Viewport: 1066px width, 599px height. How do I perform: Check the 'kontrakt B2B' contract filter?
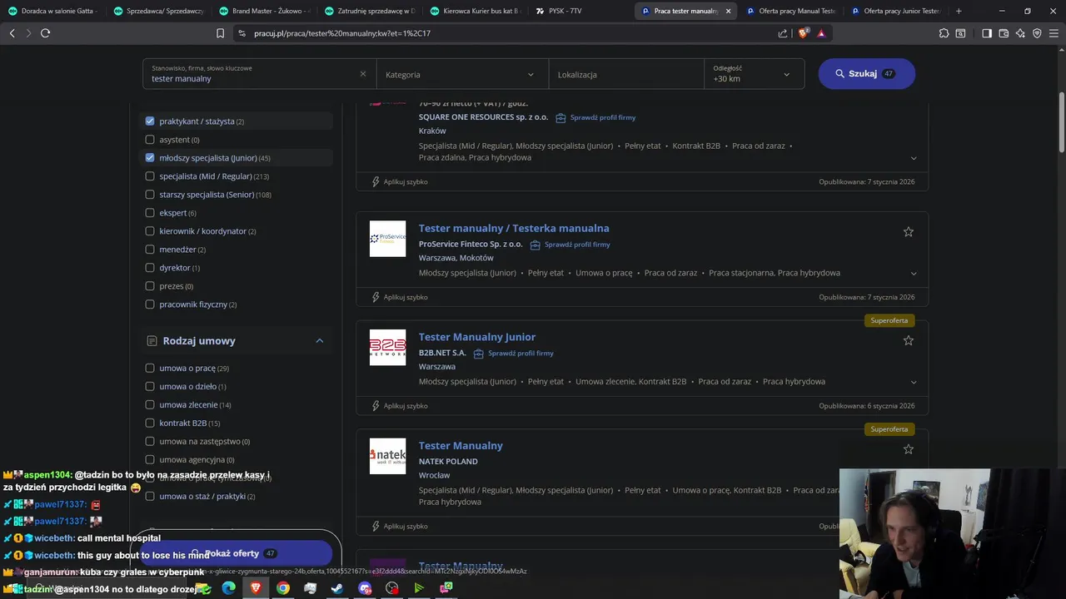pos(150,423)
